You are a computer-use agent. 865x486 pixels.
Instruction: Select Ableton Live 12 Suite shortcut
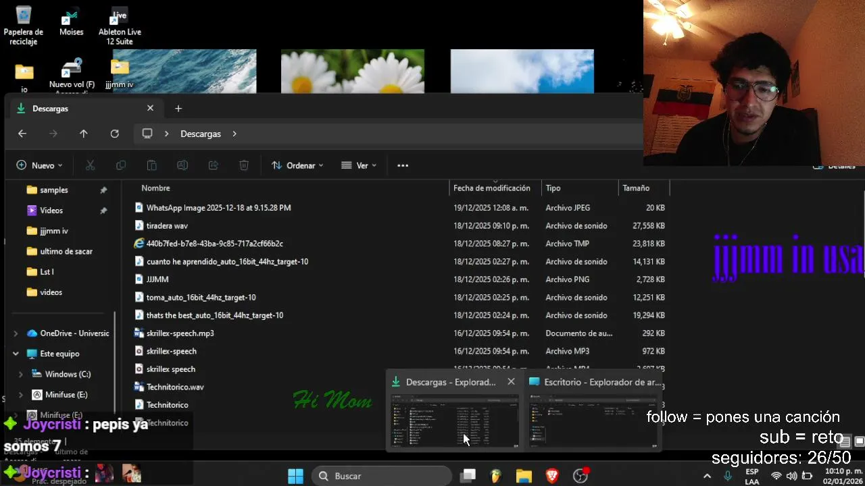(x=120, y=26)
